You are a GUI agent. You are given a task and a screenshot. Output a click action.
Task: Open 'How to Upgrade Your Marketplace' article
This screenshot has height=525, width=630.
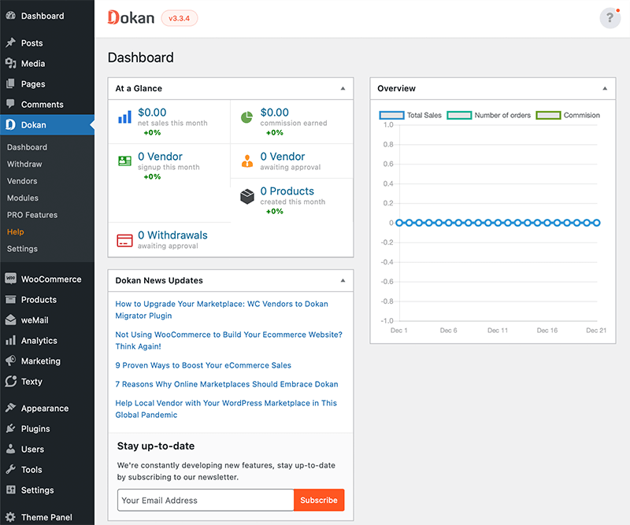coord(221,309)
